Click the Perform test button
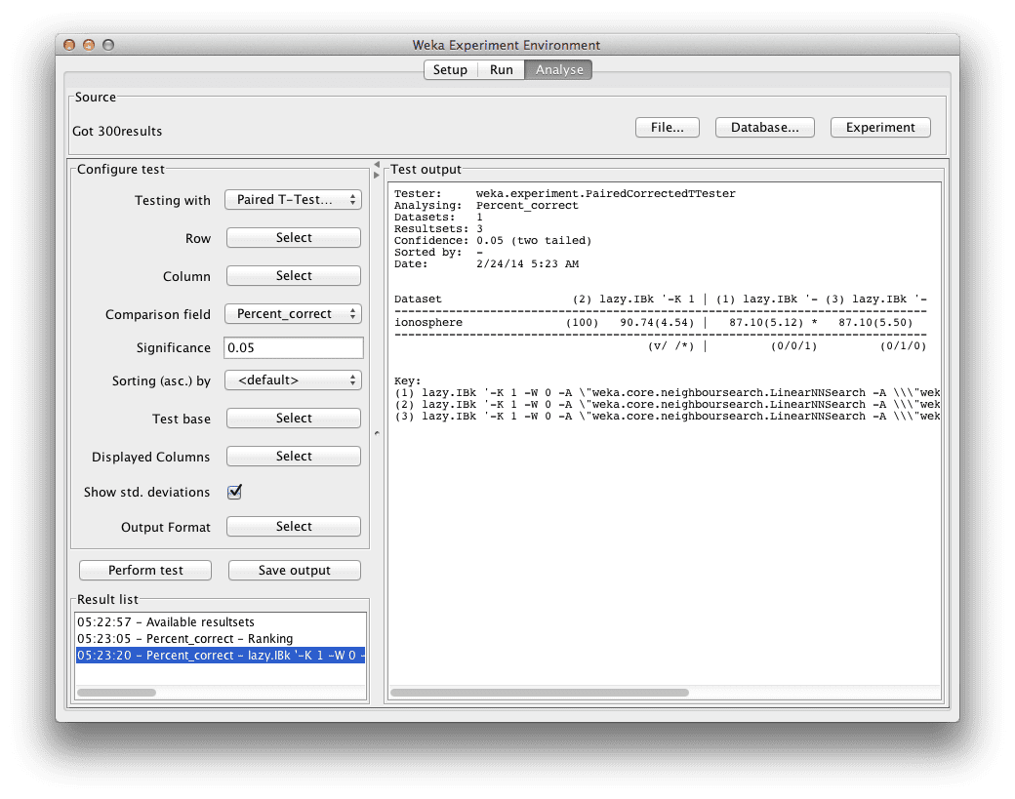The height and width of the screenshot is (799, 1015). point(145,570)
